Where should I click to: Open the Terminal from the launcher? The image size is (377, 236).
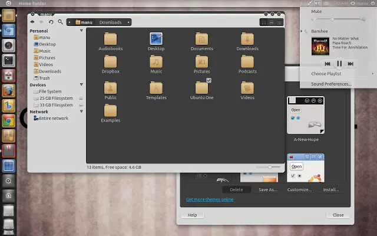point(8,60)
